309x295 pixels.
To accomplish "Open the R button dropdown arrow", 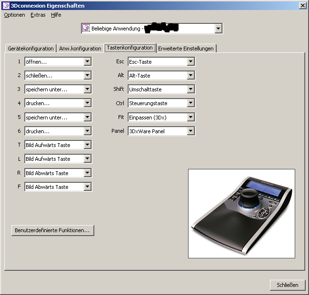I will [87, 173].
